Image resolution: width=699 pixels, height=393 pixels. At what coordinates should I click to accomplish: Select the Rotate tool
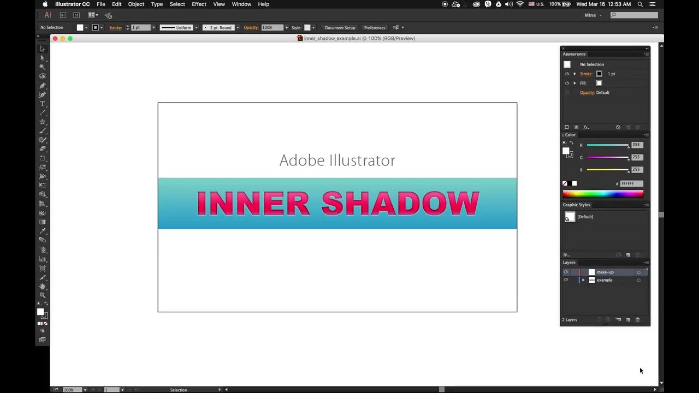[43, 158]
